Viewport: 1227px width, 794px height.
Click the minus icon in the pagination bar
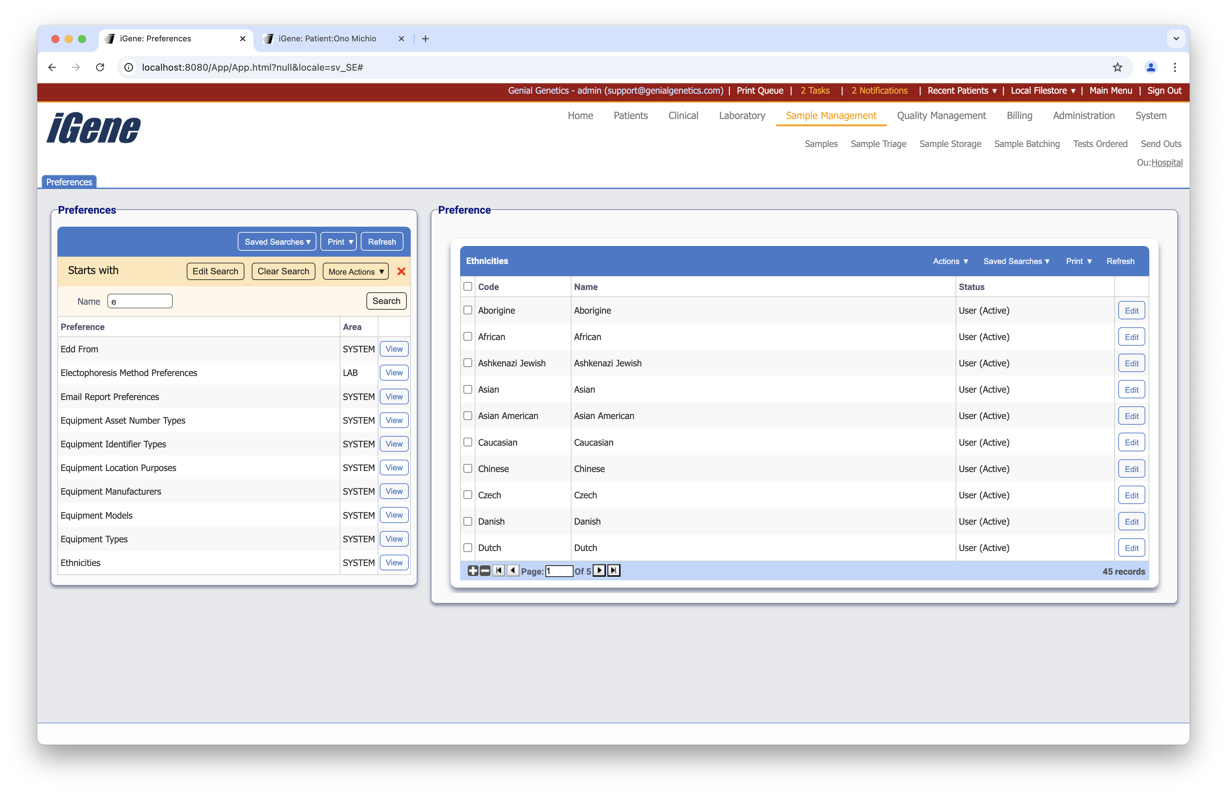point(484,570)
